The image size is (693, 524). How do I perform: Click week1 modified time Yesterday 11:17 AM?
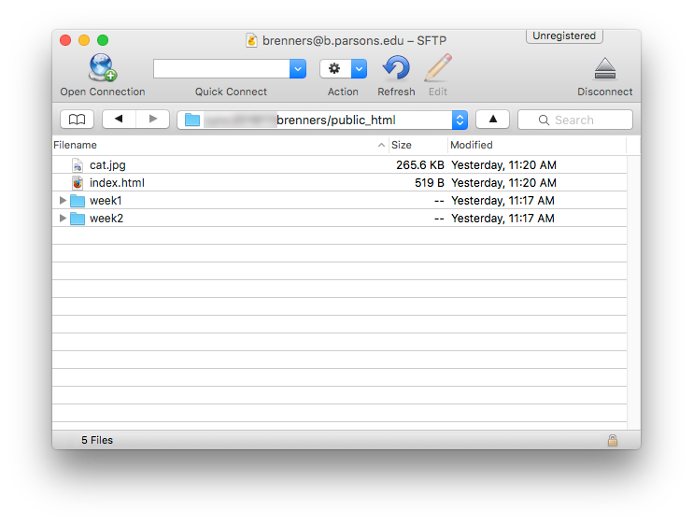tap(503, 201)
